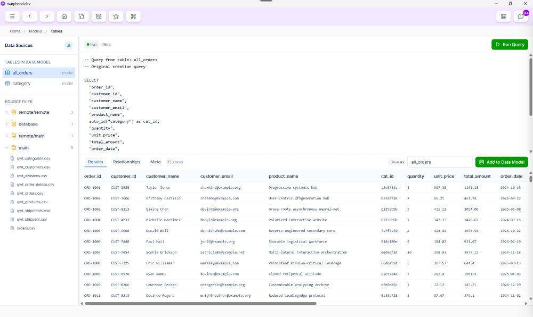Sort by the order_id column header
This screenshot has height=317, width=533.
click(92, 176)
